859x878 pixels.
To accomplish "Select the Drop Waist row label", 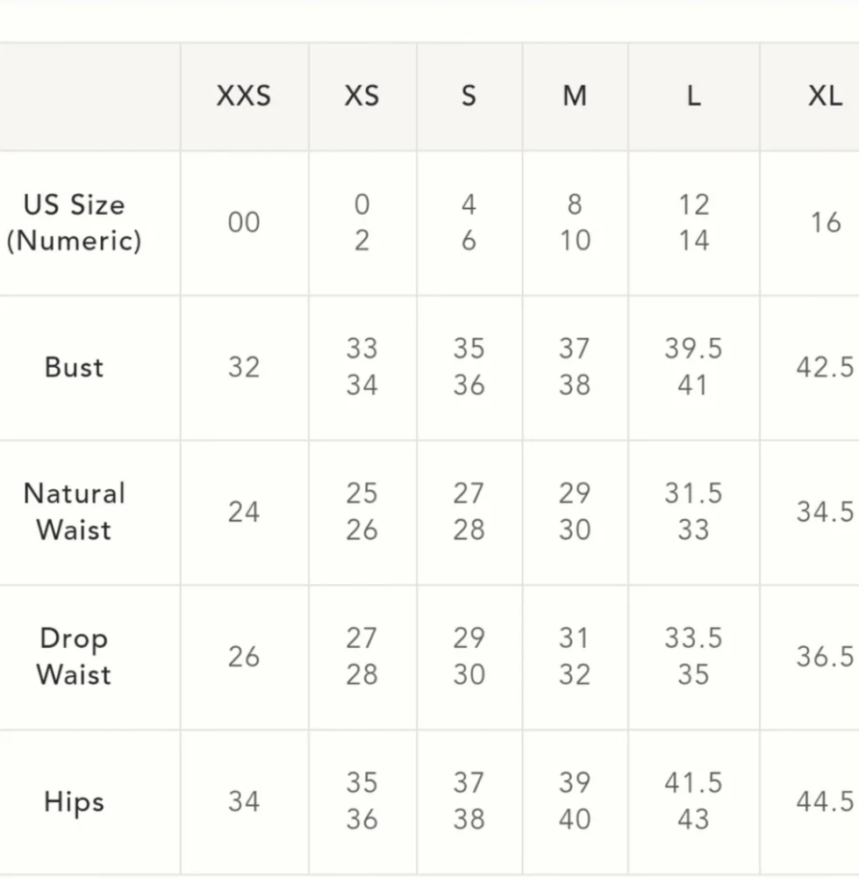I will point(74,656).
